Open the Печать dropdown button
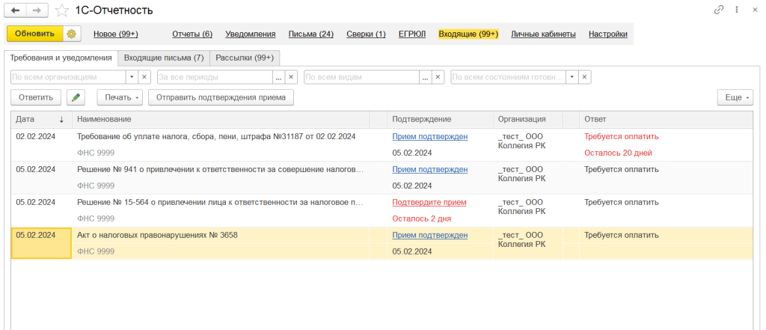Screen dimensions: 766x330 [120, 97]
